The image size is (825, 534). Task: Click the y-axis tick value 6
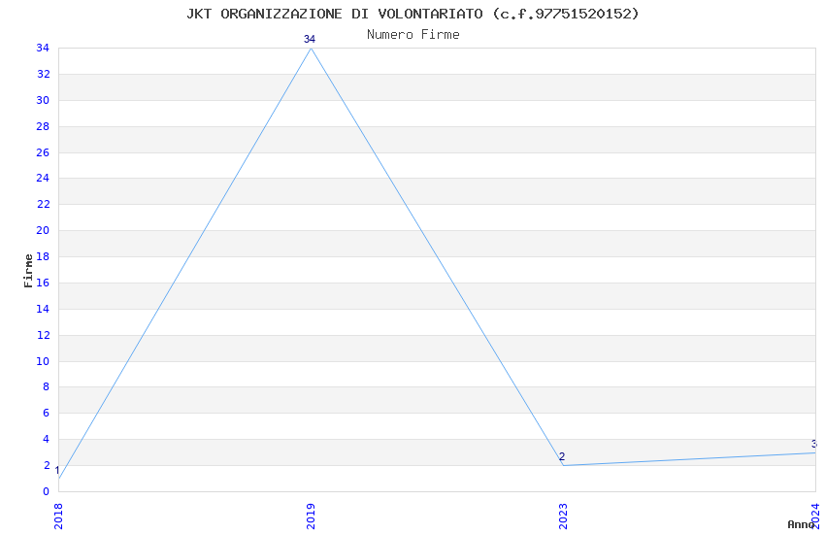pyautogui.click(x=46, y=413)
